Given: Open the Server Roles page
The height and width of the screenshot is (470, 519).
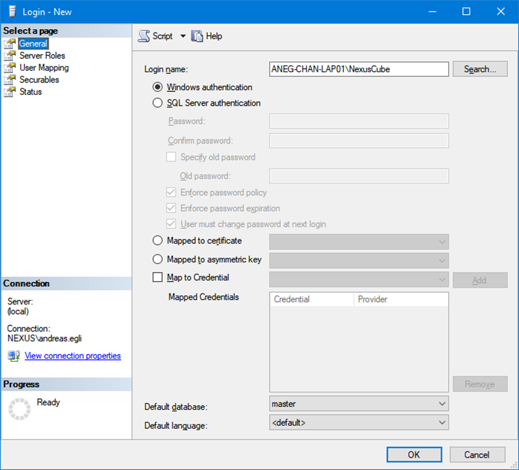Looking at the screenshot, I should [42, 56].
